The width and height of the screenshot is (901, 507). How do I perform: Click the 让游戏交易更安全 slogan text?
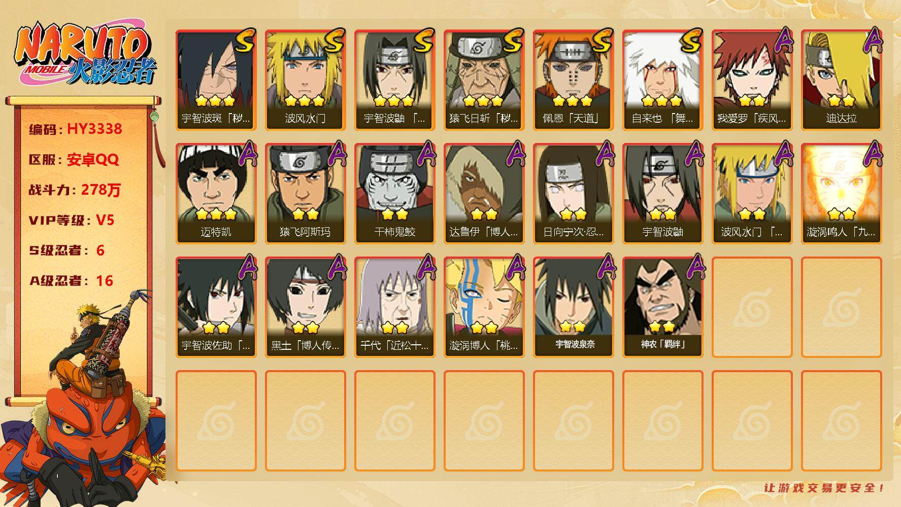pyautogui.click(x=824, y=488)
